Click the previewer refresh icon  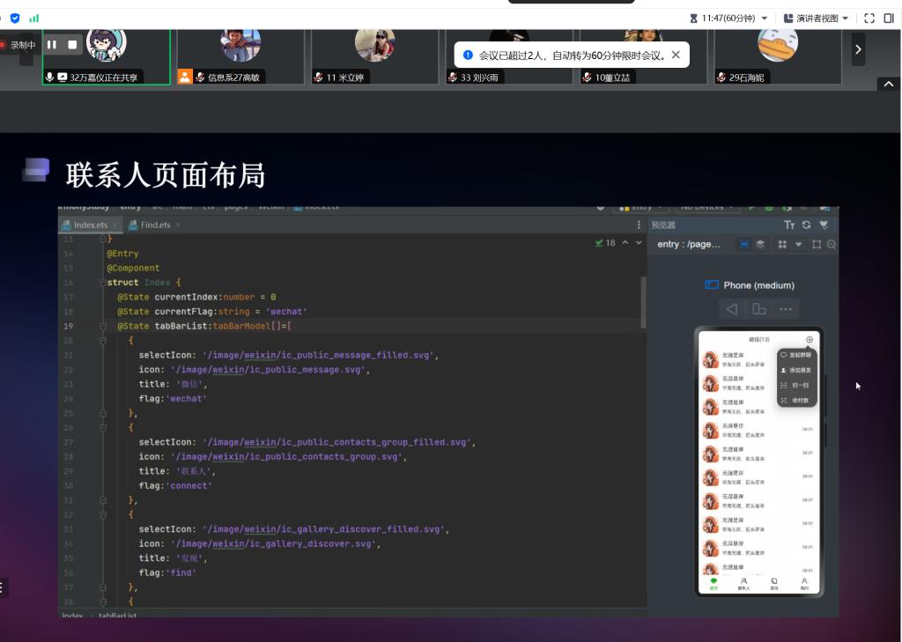(806, 225)
